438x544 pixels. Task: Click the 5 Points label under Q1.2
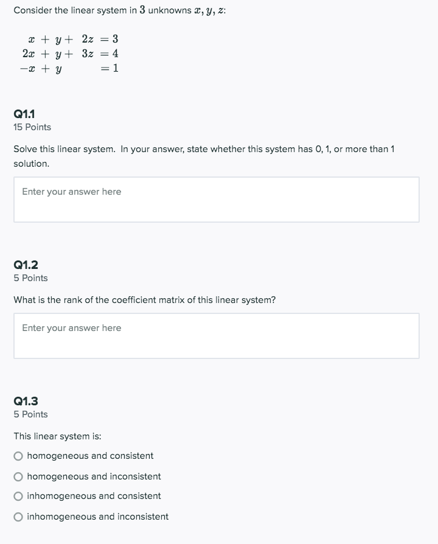click(x=30, y=278)
